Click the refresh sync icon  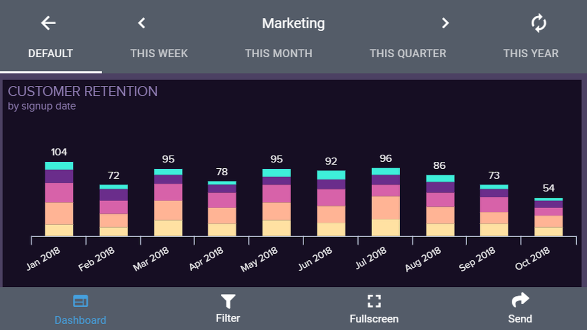539,23
